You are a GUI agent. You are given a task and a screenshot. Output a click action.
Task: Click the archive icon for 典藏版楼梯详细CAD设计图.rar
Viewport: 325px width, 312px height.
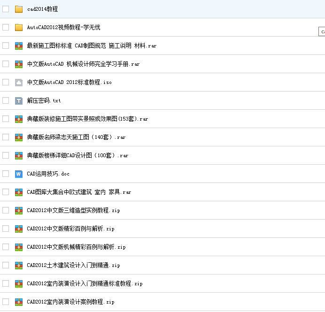19,155
